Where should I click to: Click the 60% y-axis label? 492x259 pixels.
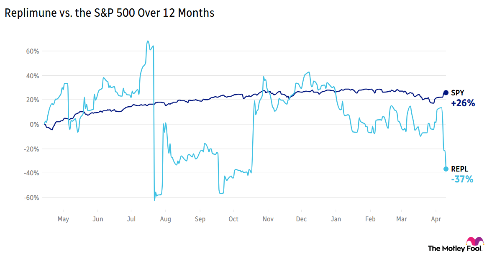[32, 51]
